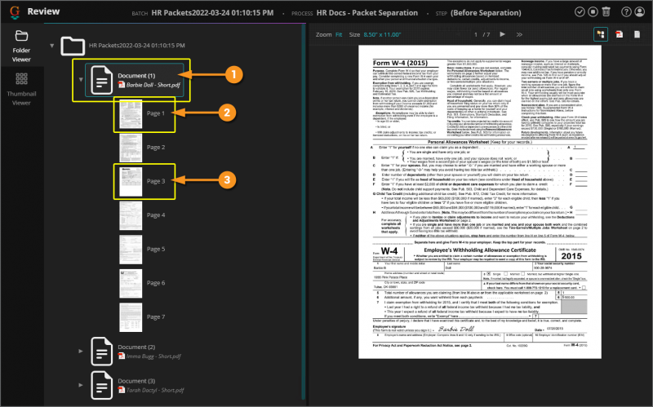
Task: Click the 'Page 6' tree label
Action: (x=156, y=283)
